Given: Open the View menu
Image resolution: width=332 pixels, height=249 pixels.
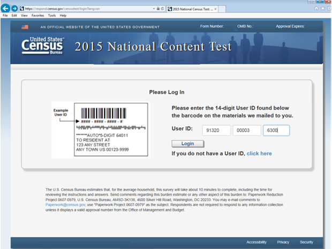Looking at the screenshot, I should coord(24,16).
